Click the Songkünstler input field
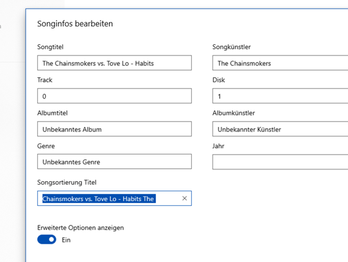348x262 pixels. click(x=280, y=63)
